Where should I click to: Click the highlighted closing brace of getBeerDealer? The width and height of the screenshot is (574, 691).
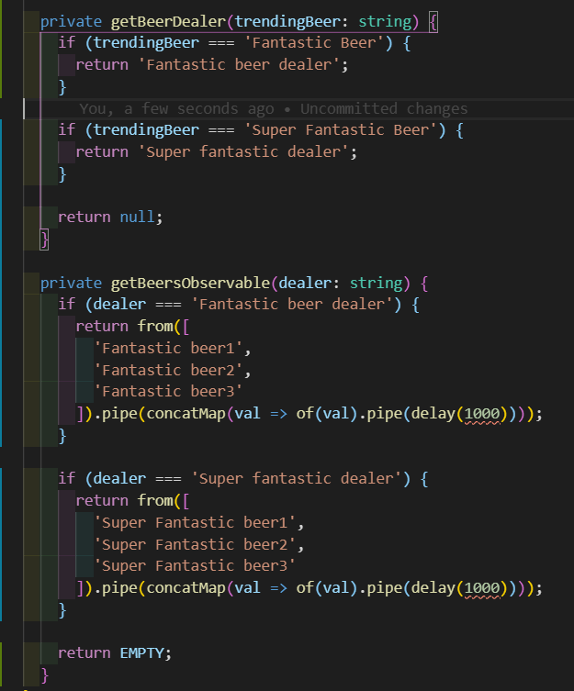point(44,240)
